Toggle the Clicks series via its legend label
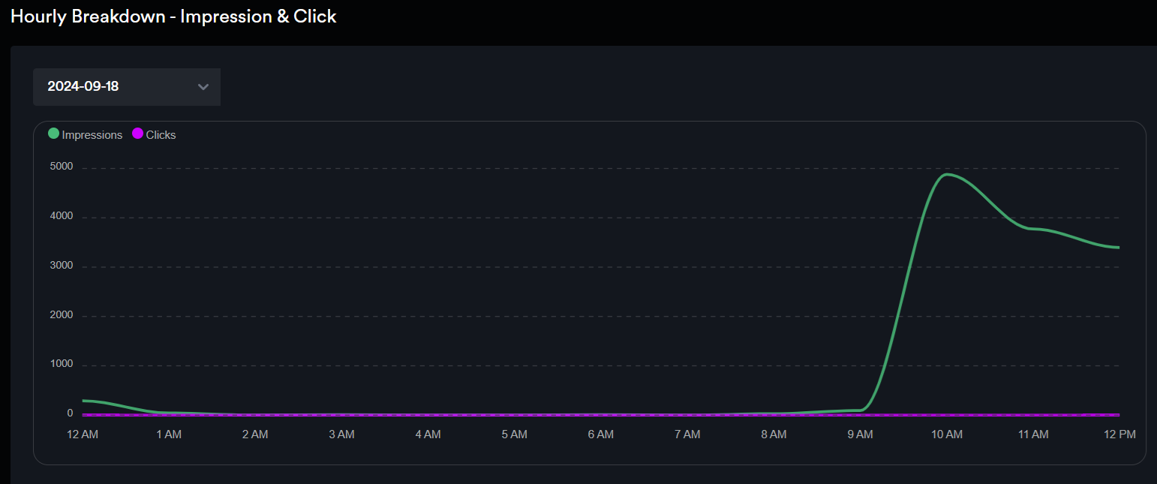1157x484 pixels. [x=161, y=135]
